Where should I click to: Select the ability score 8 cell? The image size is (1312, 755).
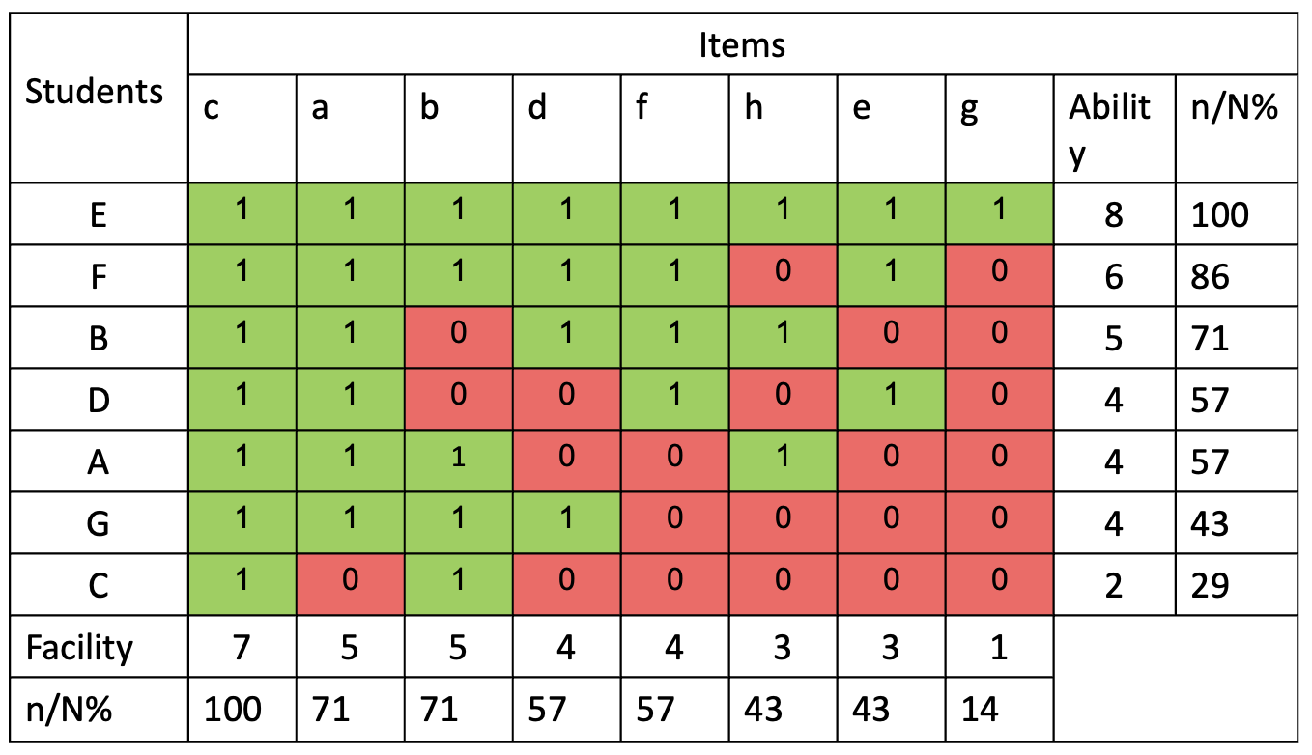click(1114, 214)
